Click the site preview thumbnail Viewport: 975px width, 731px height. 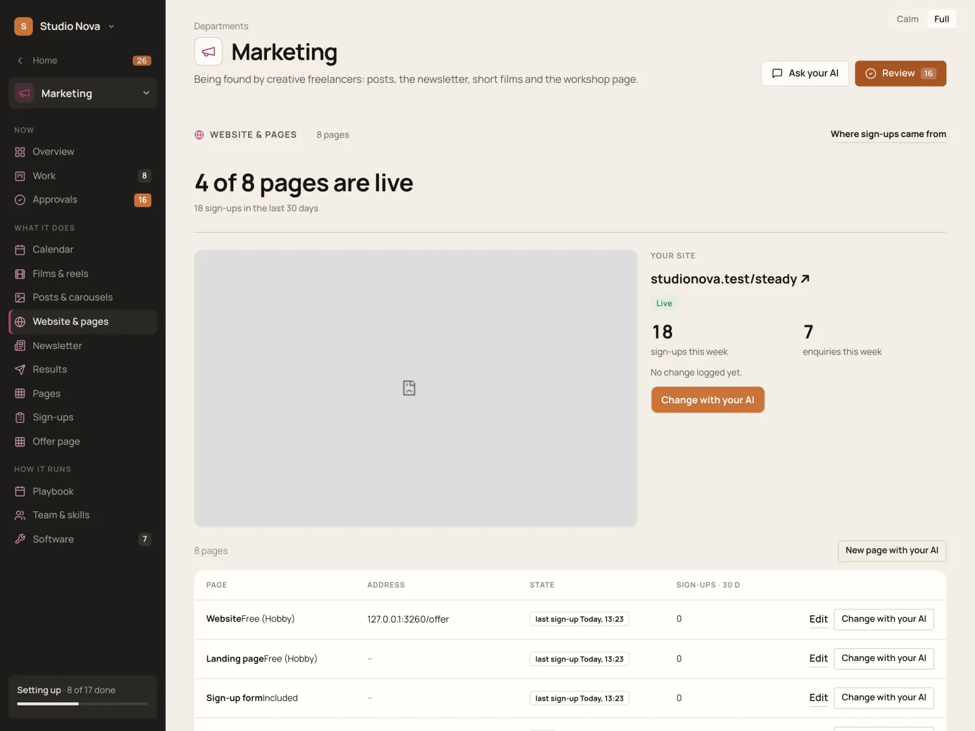pyautogui.click(x=416, y=389)
